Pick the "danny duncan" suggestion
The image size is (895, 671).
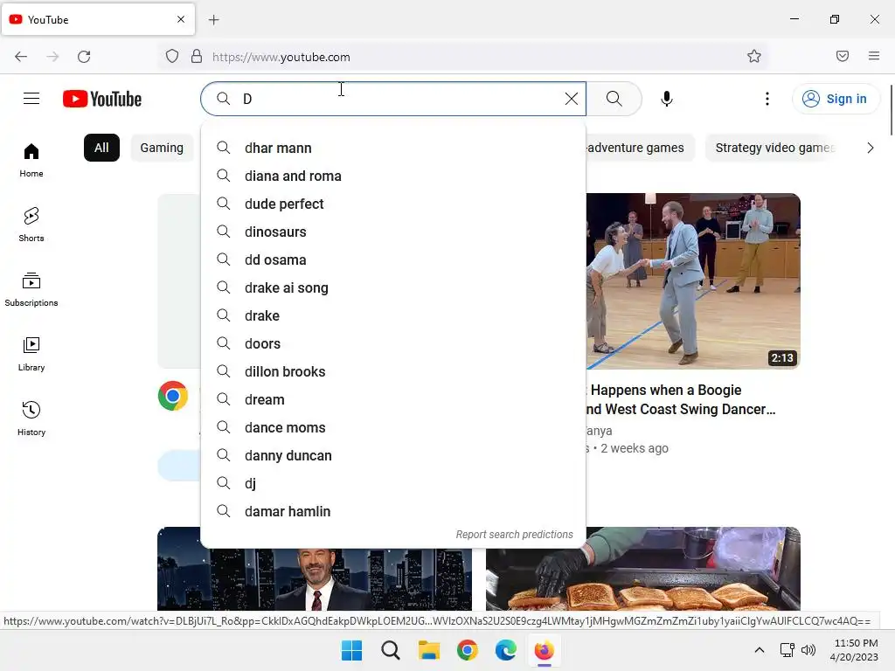tap(393, 455)
